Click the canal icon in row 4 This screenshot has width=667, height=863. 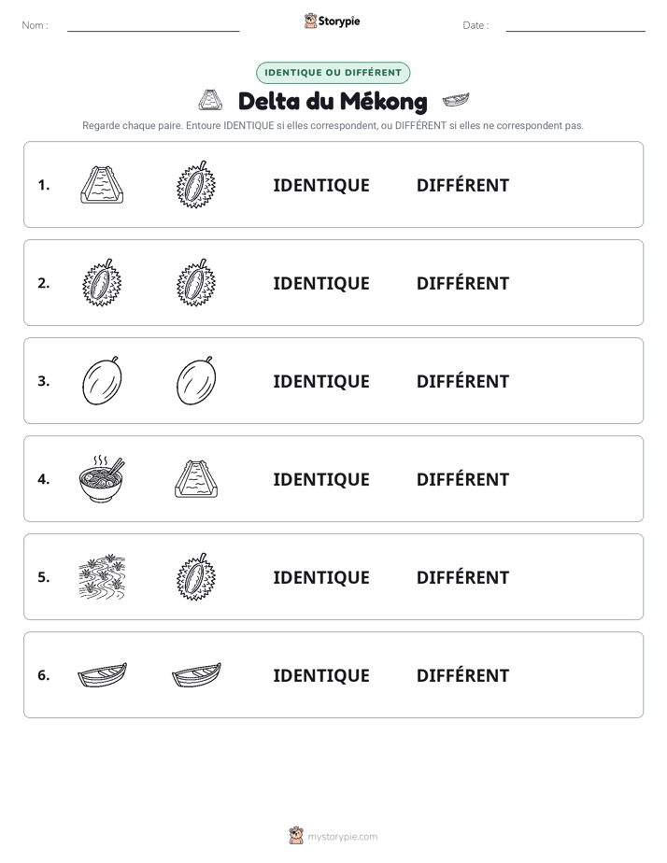point(196,479)
